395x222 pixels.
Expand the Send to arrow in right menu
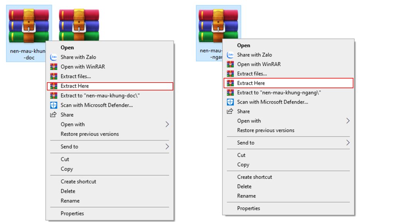pyautogui.click(x=348, y=143)
